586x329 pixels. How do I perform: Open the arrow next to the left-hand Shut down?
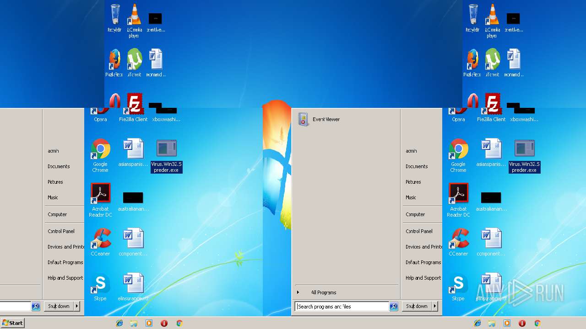point(76,306)
